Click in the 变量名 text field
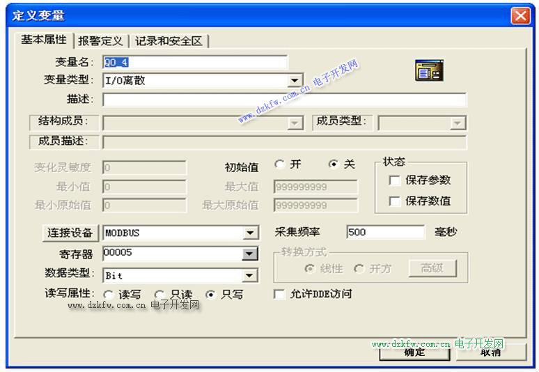This screenshot has width=539, height=372. coord(194,63)
